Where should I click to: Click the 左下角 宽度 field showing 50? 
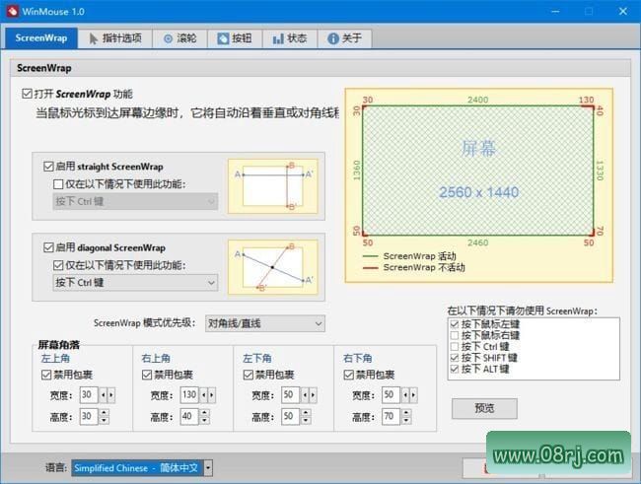point(290,395)
